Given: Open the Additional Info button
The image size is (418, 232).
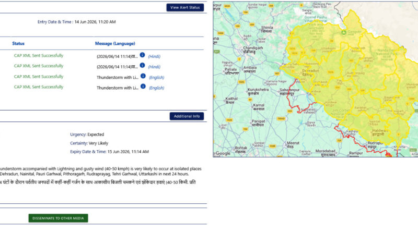Looking at the screenshot, I should tap(187, 116).
